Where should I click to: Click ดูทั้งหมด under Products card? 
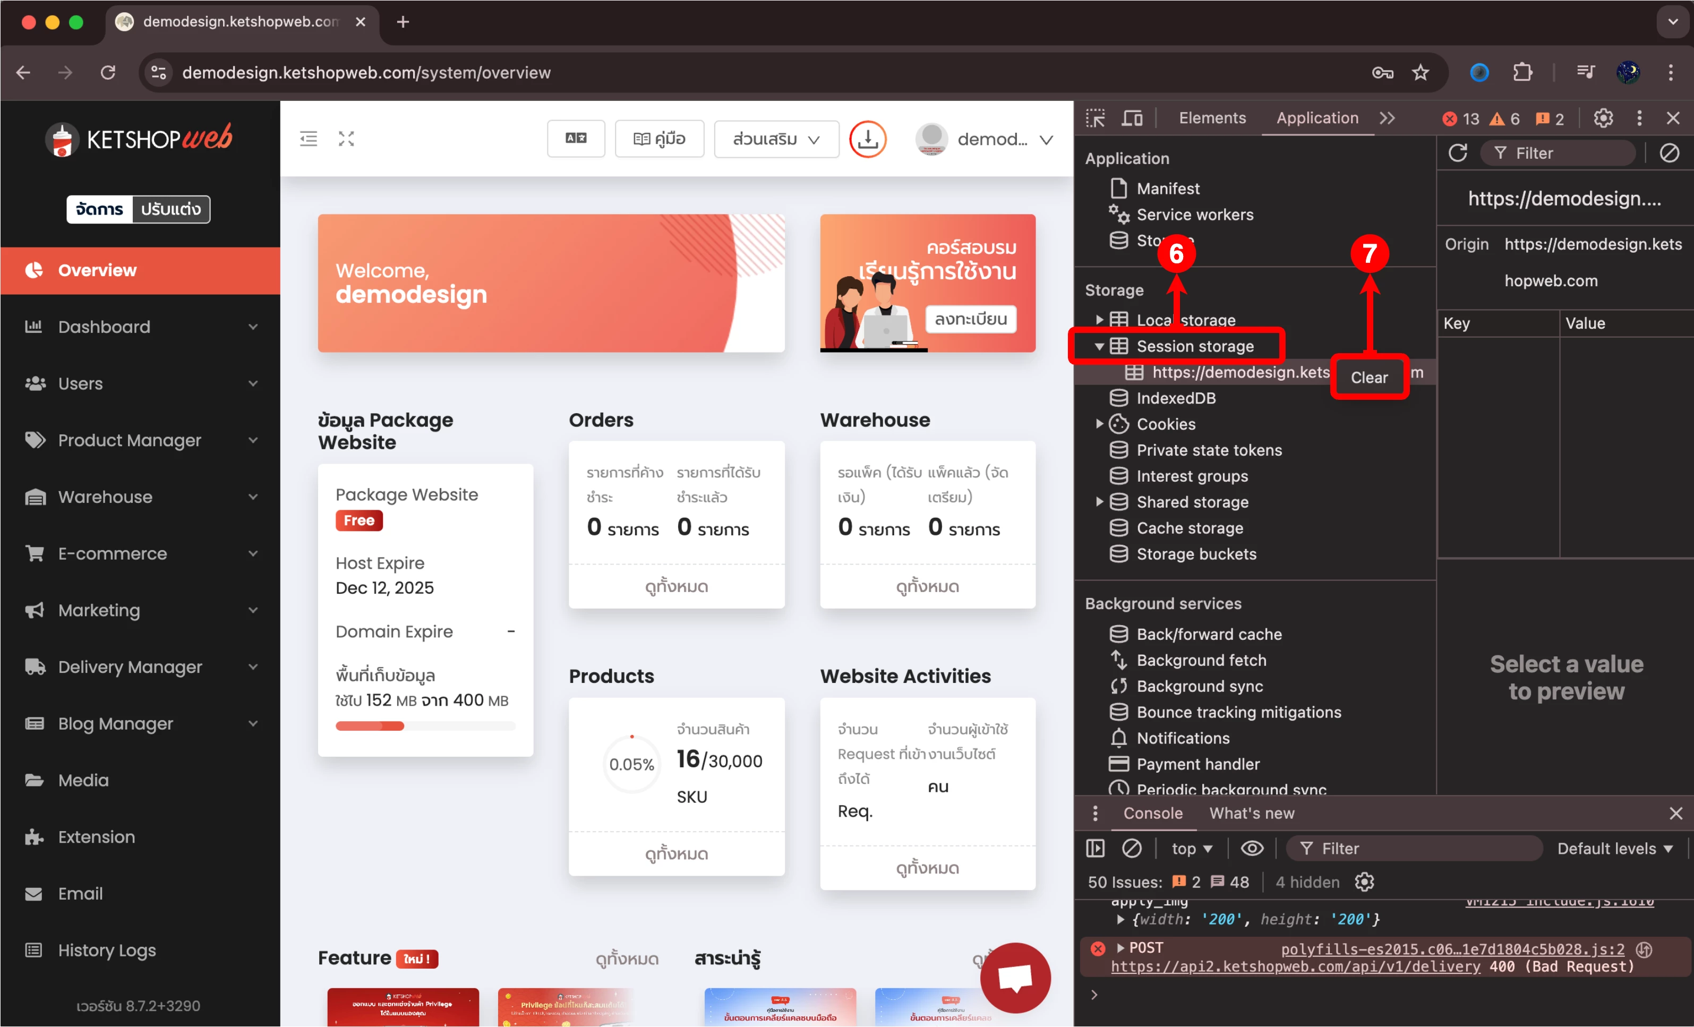677,854
